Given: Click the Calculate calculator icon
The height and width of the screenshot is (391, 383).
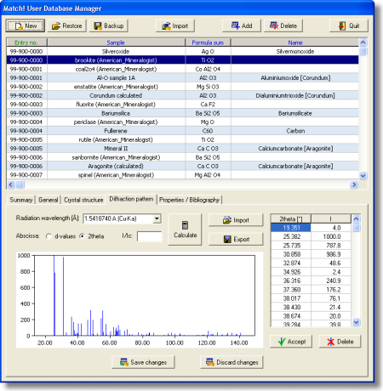Looking at the screenshot, I should [185, 225].
